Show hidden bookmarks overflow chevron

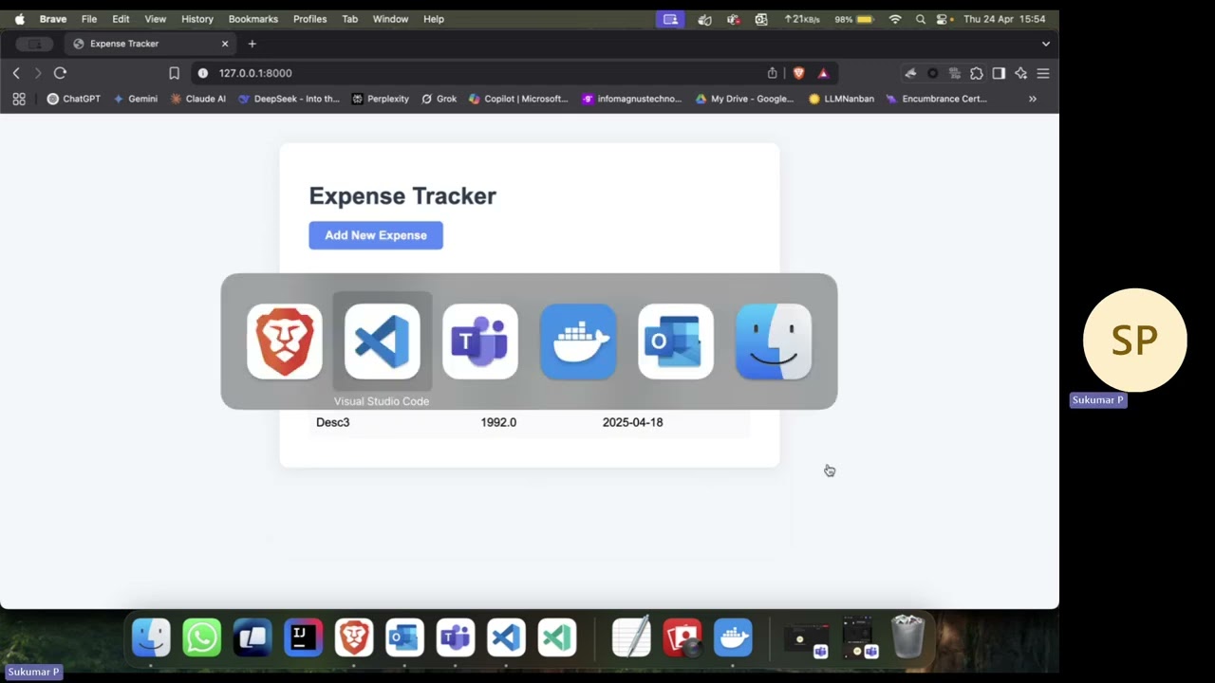click(1033, 99)
